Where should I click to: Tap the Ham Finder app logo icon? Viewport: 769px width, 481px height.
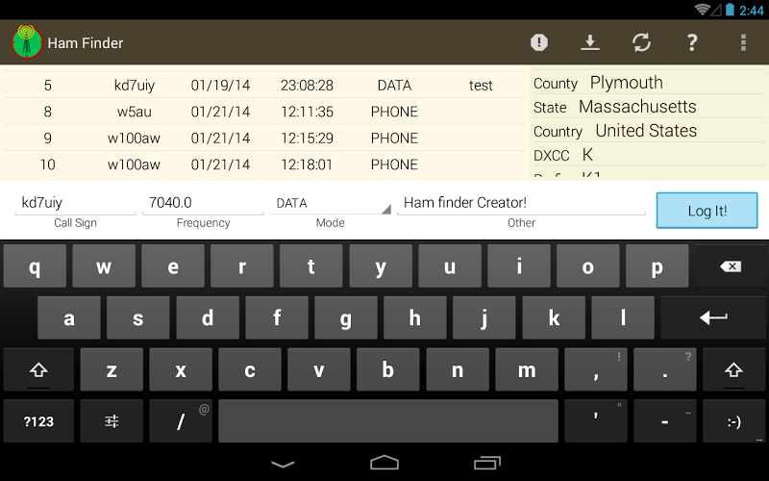tap(27, 42)
